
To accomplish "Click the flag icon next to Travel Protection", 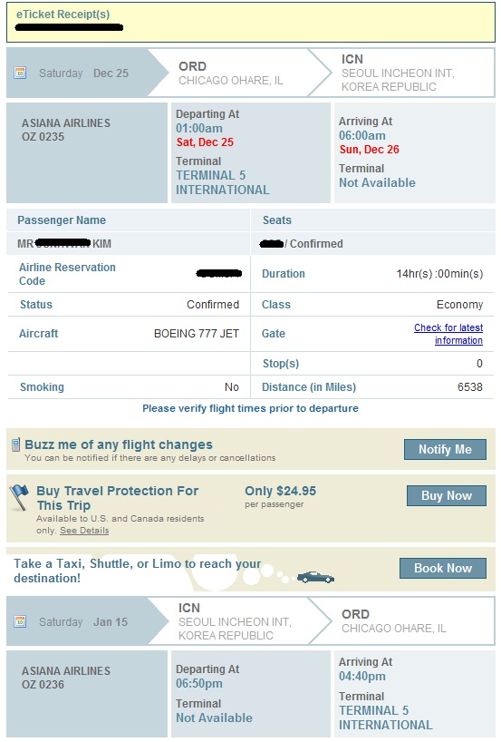I will tap(19, 497).
